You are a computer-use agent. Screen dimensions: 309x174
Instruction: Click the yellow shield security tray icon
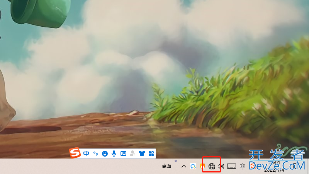[202, 166]
